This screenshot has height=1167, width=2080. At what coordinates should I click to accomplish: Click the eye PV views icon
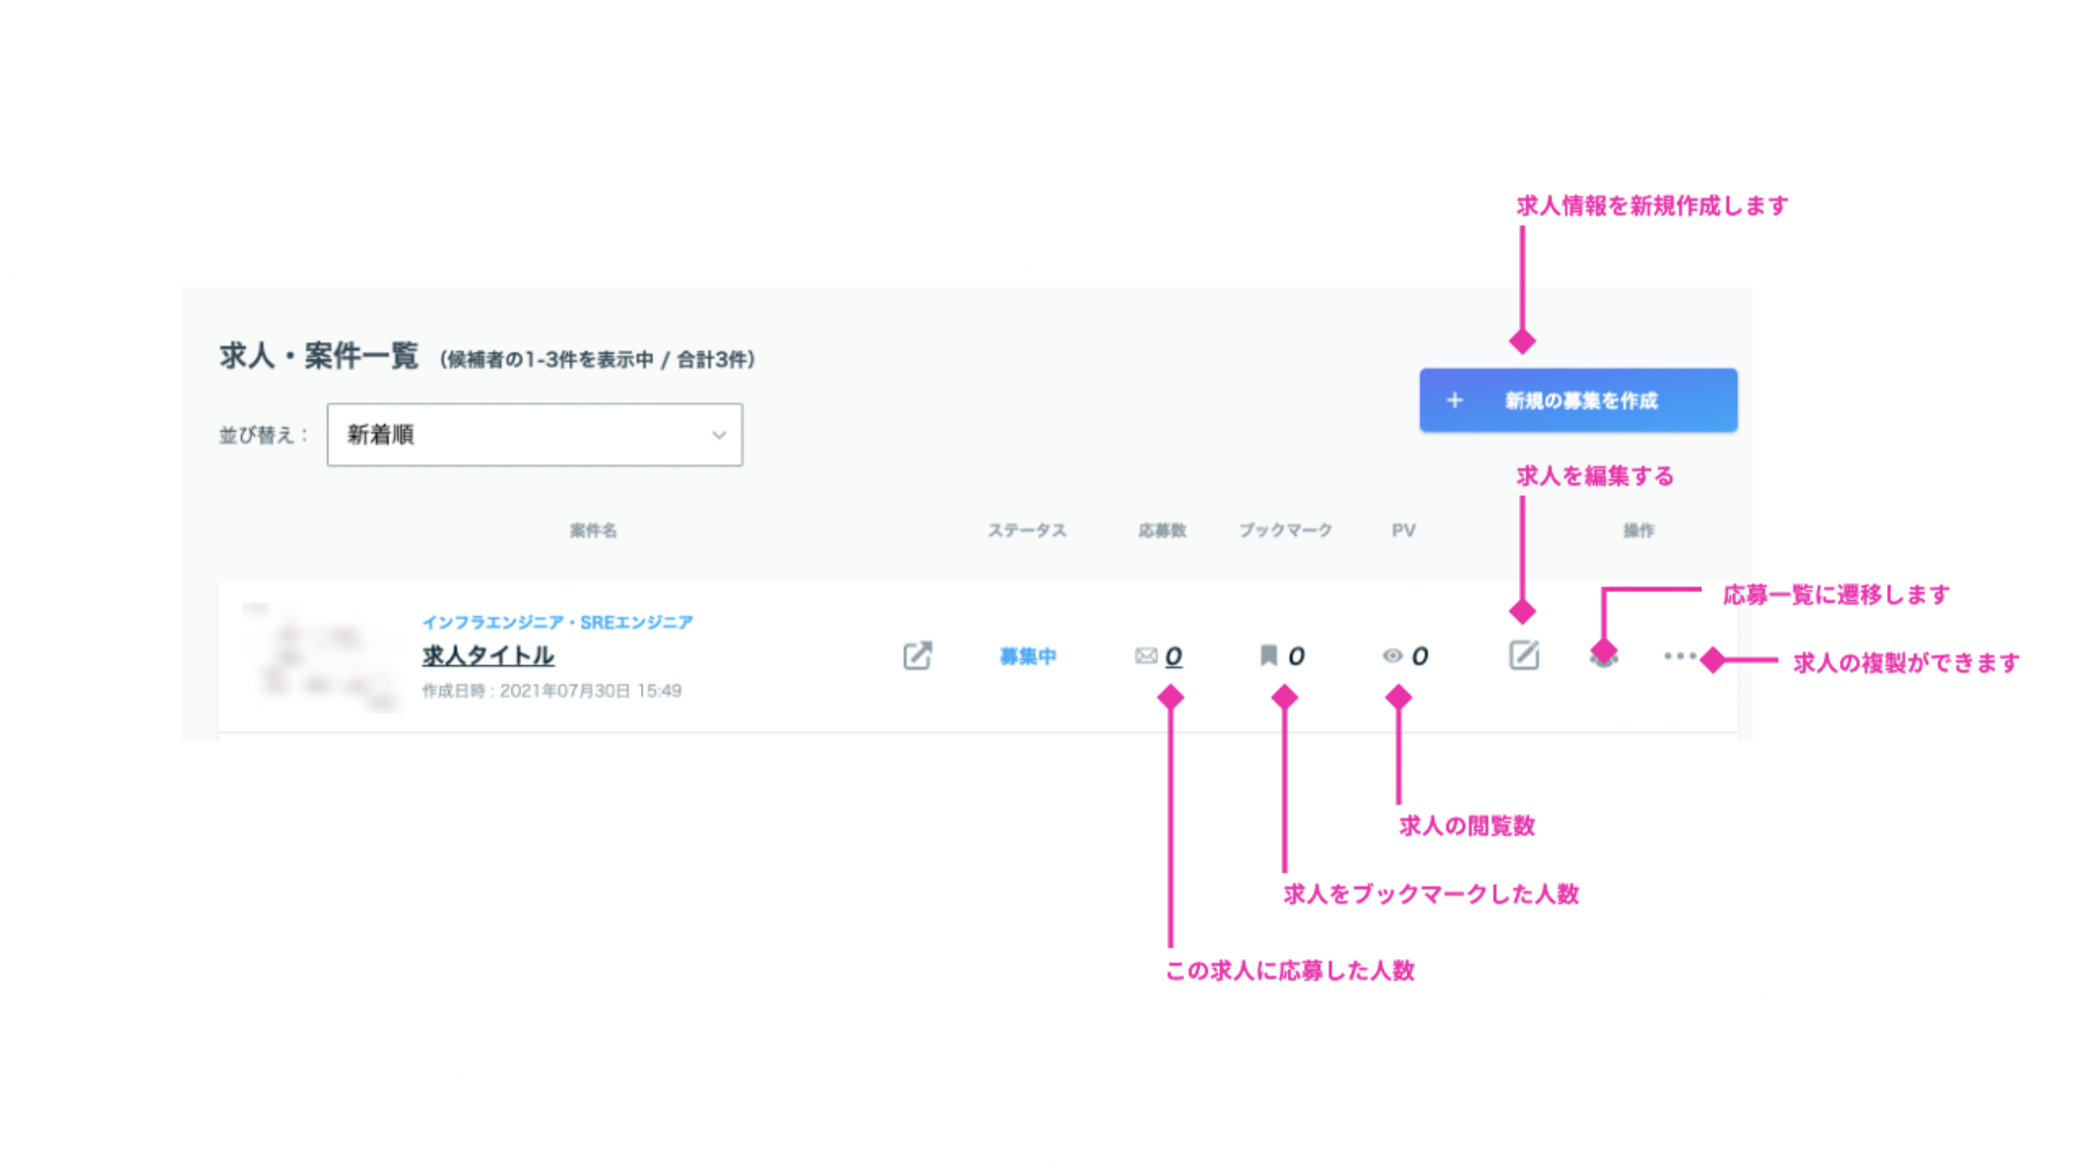[x=1392, y=656]
